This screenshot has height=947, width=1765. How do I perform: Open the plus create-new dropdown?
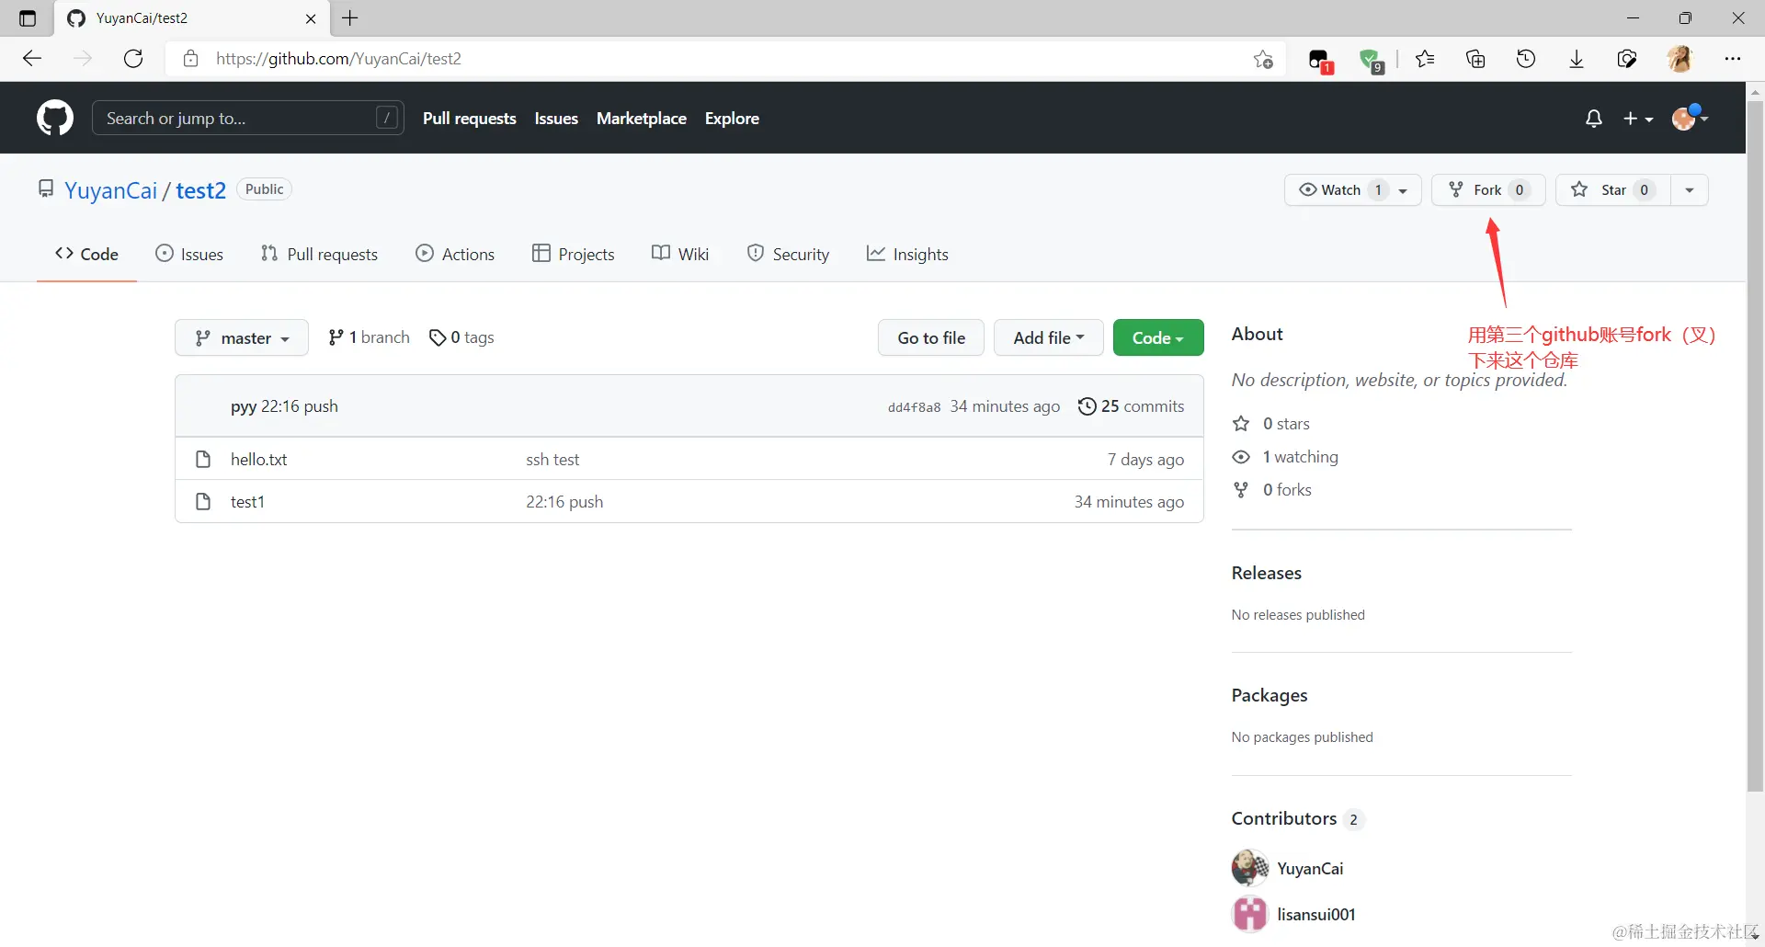click(x=1638, y=119)
